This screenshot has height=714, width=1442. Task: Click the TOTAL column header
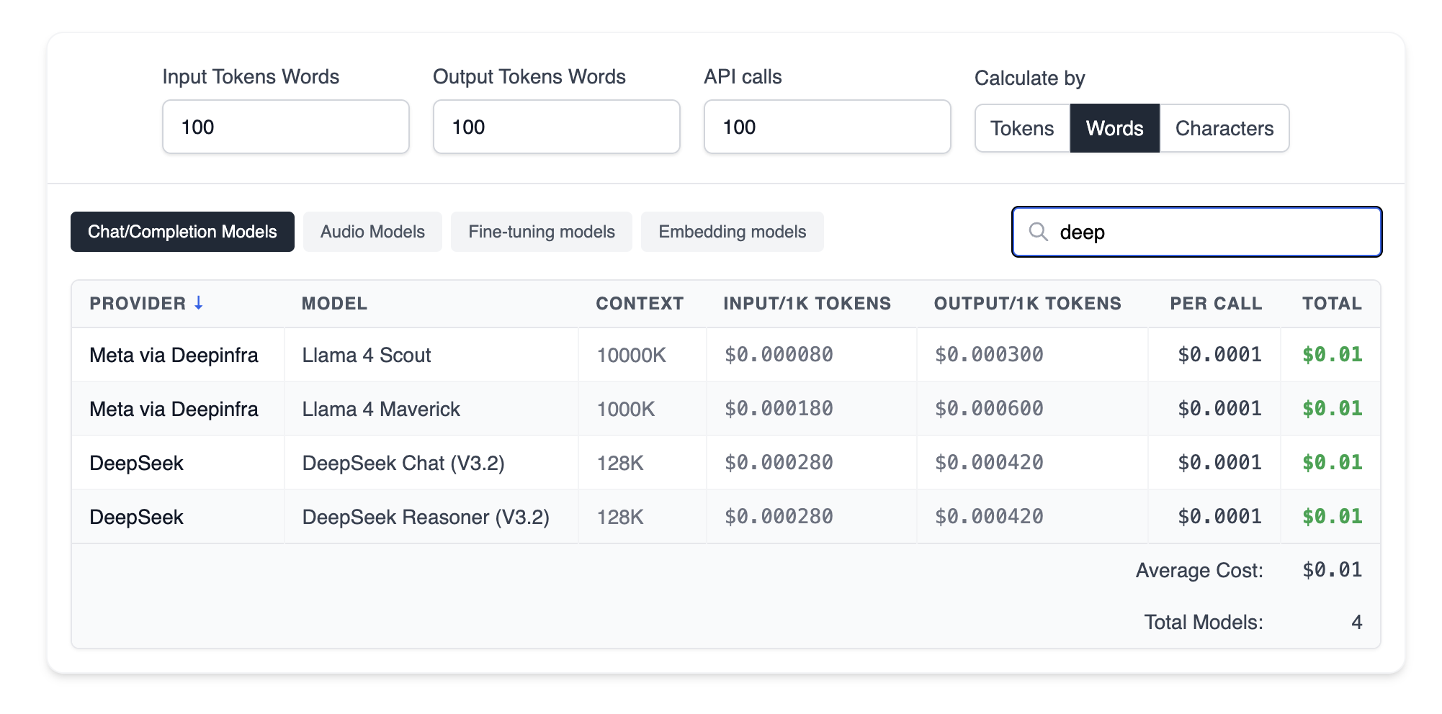(x=1331, y=303)
